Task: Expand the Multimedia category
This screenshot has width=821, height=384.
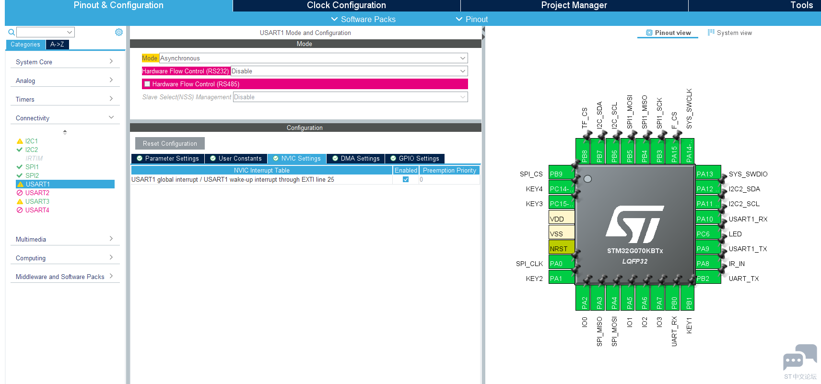Action: point(65,239)
